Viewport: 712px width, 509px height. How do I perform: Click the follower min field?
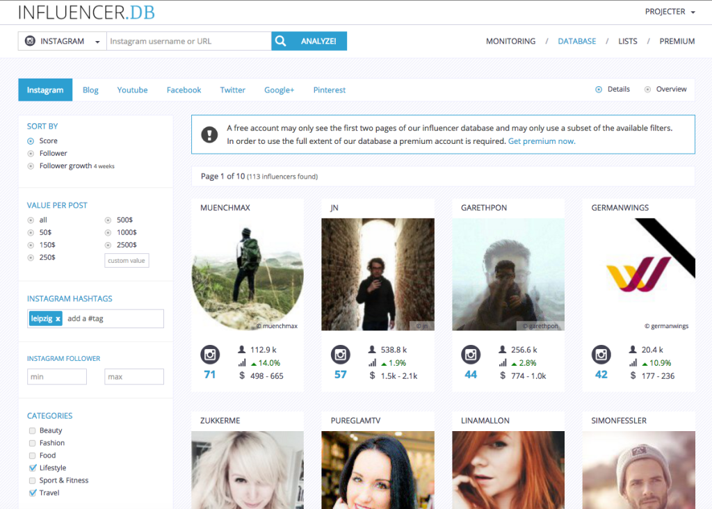(x=57, y=376)
